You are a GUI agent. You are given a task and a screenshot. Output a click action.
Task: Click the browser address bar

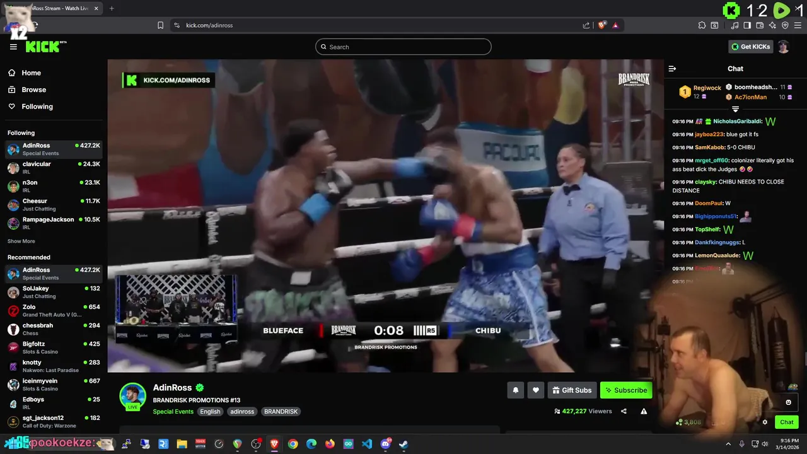click(378, 25)
